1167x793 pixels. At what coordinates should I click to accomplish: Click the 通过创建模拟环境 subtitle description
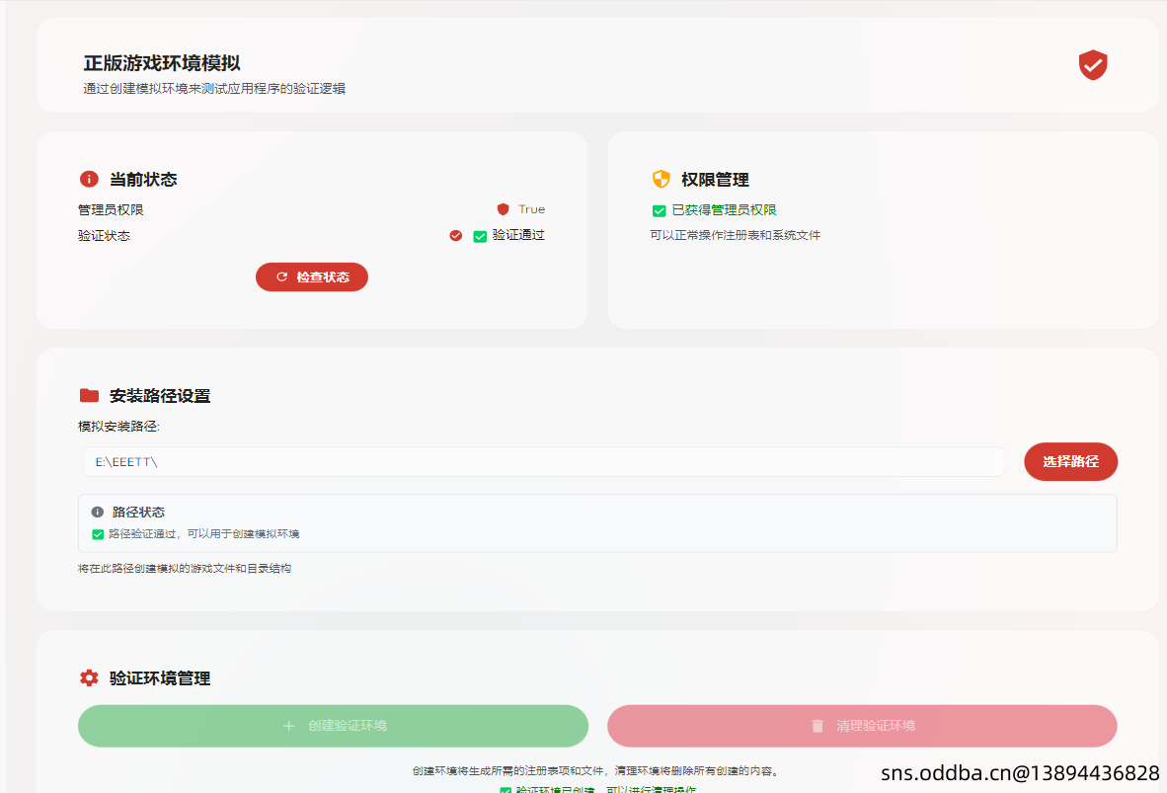pos(214,89)
